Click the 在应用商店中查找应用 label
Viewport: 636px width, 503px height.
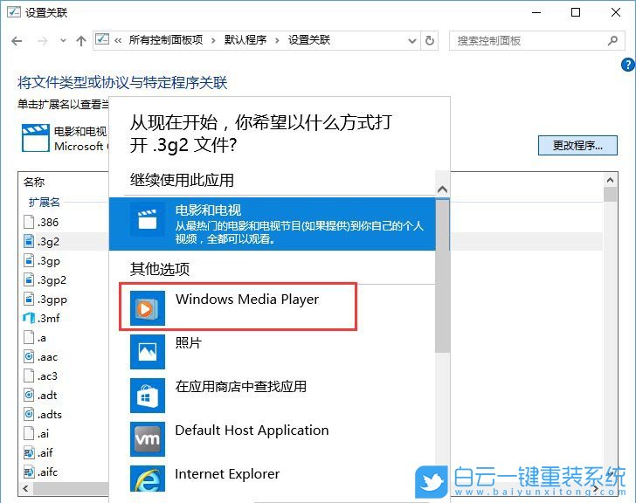coord(241,386)
